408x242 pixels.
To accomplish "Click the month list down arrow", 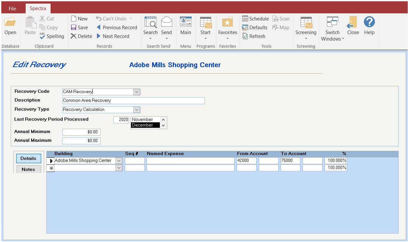I will coord(163,126).
